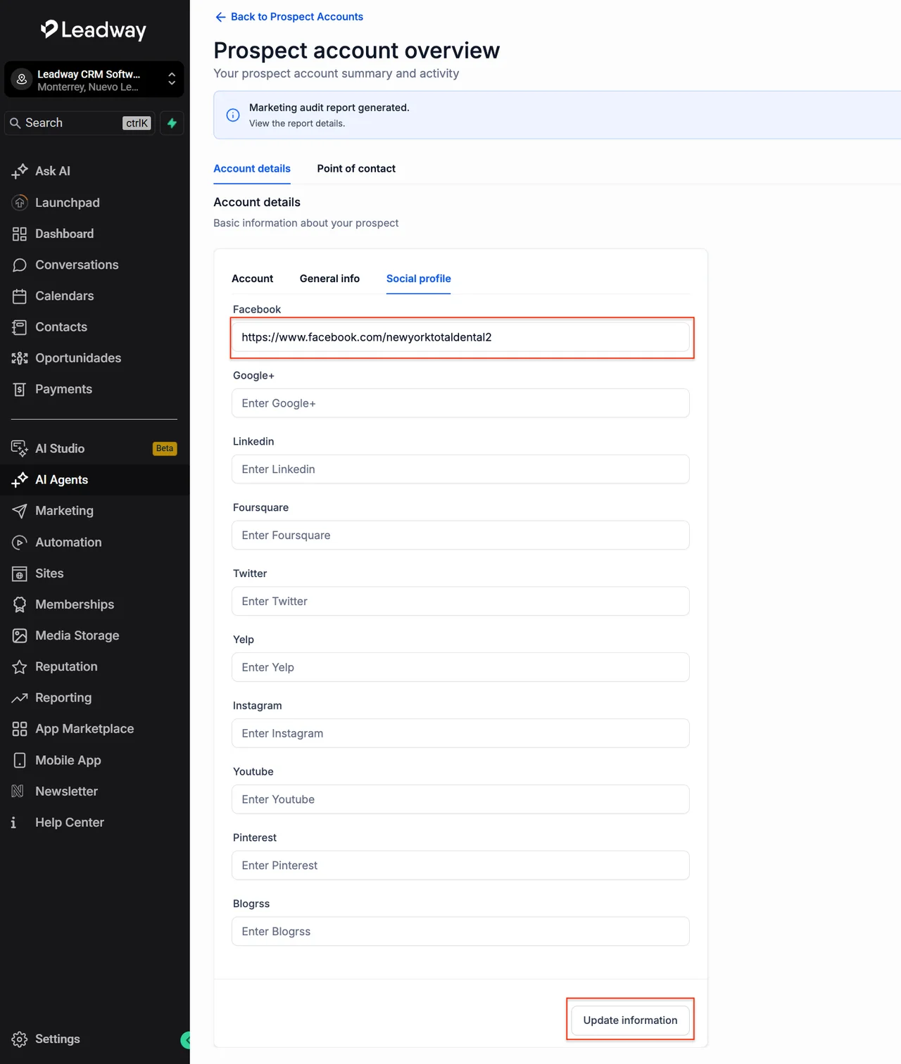Click the Payments icon

click(x=20, y=389)
